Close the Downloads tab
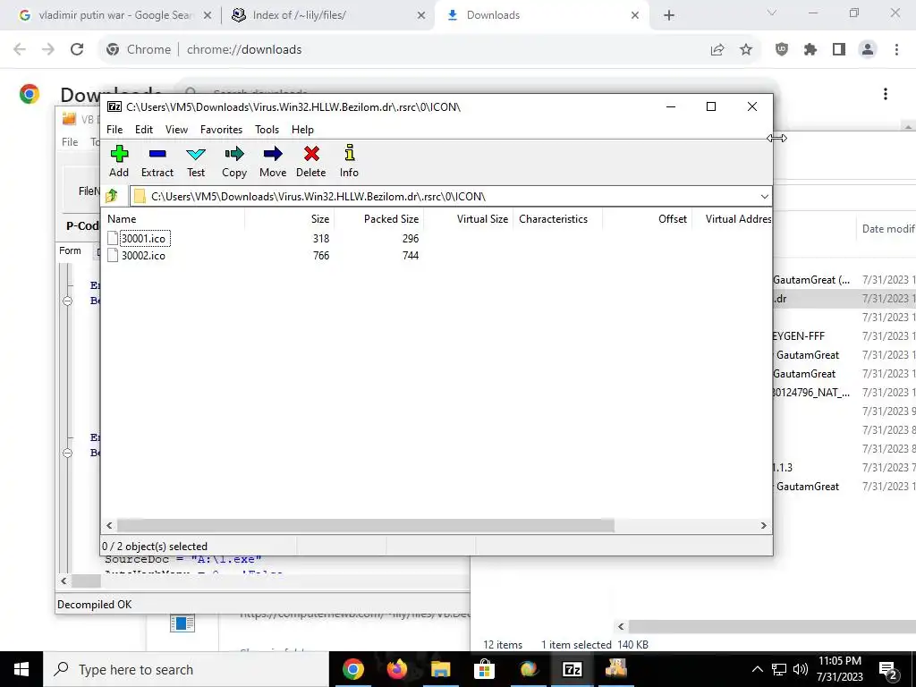Screen dimensions: 916x687 pos(635,16)
